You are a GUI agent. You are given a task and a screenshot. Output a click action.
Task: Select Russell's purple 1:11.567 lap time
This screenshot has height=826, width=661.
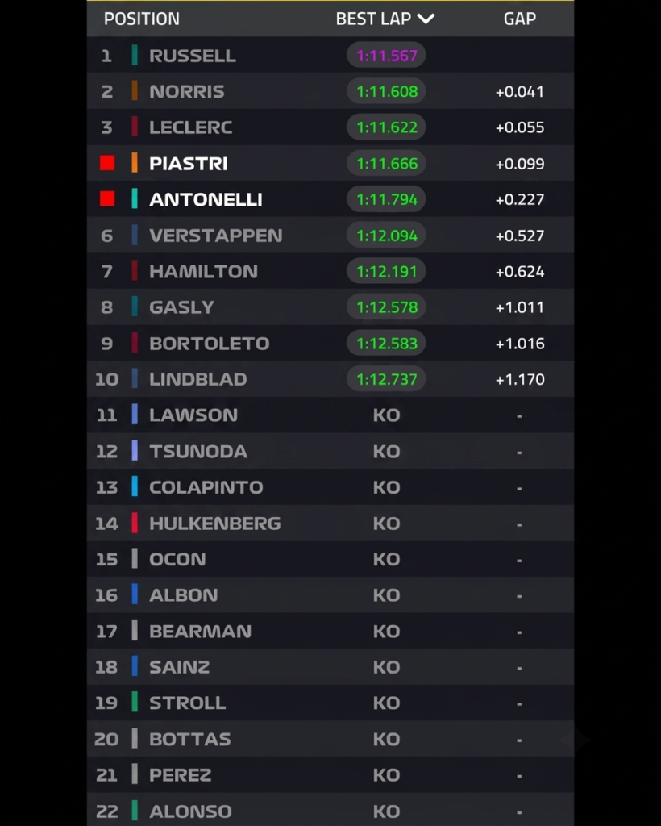(x=386, y=56)
